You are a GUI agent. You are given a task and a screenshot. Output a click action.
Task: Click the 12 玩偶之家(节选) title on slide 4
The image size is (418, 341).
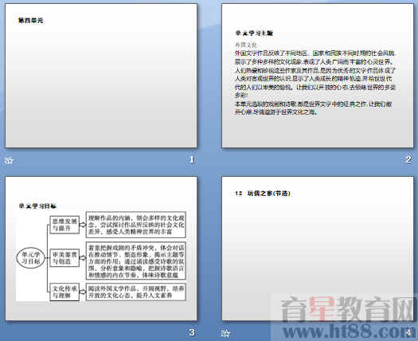click(x=262, y=194)
